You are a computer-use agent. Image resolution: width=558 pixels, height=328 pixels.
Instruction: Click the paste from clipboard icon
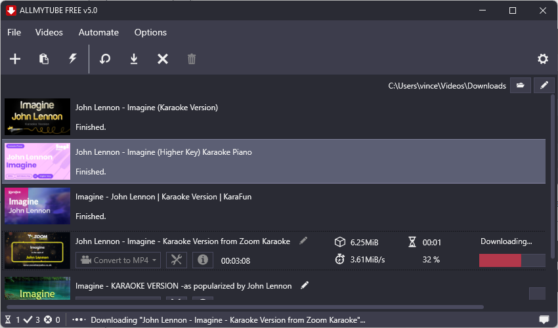pyautogui.click(x=44, y=59)
